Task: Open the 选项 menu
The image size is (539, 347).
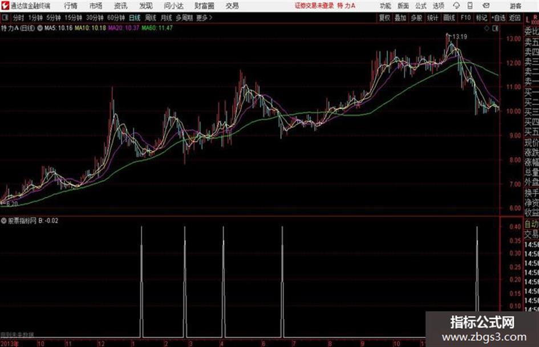Action: point(438,6)
